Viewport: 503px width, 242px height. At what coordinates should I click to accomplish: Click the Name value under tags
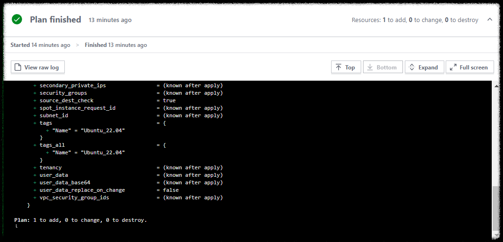103,130
